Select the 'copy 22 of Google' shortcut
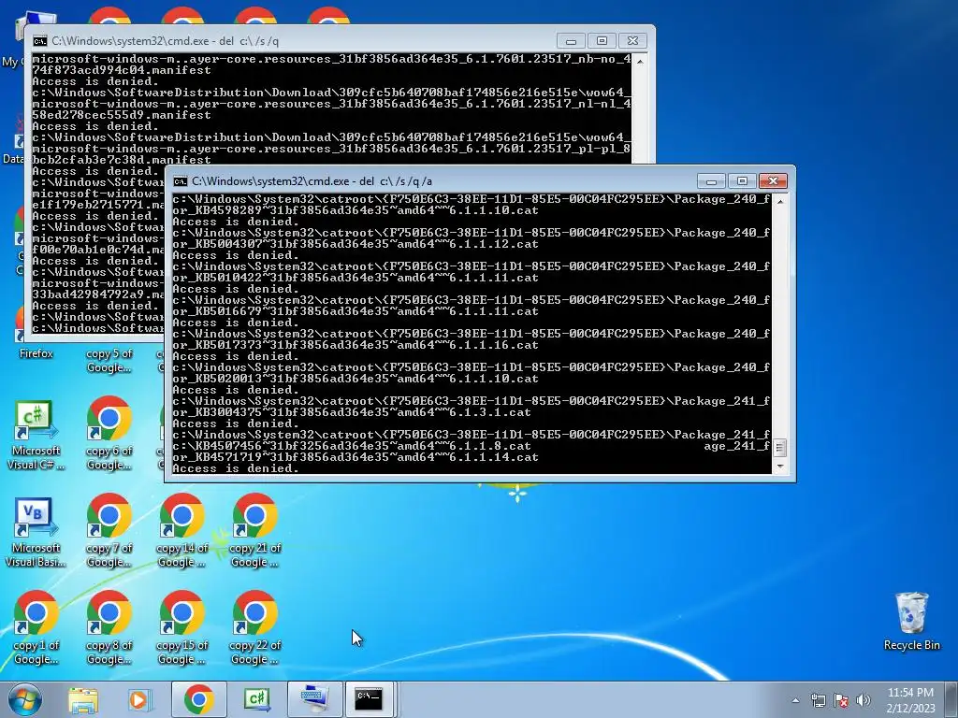This screenshot has height=718, width=958. (x=255, y=627)
